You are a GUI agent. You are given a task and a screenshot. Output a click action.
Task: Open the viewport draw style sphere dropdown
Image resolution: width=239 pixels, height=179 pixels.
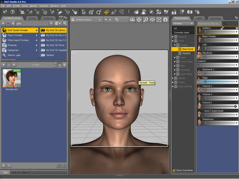108,20
